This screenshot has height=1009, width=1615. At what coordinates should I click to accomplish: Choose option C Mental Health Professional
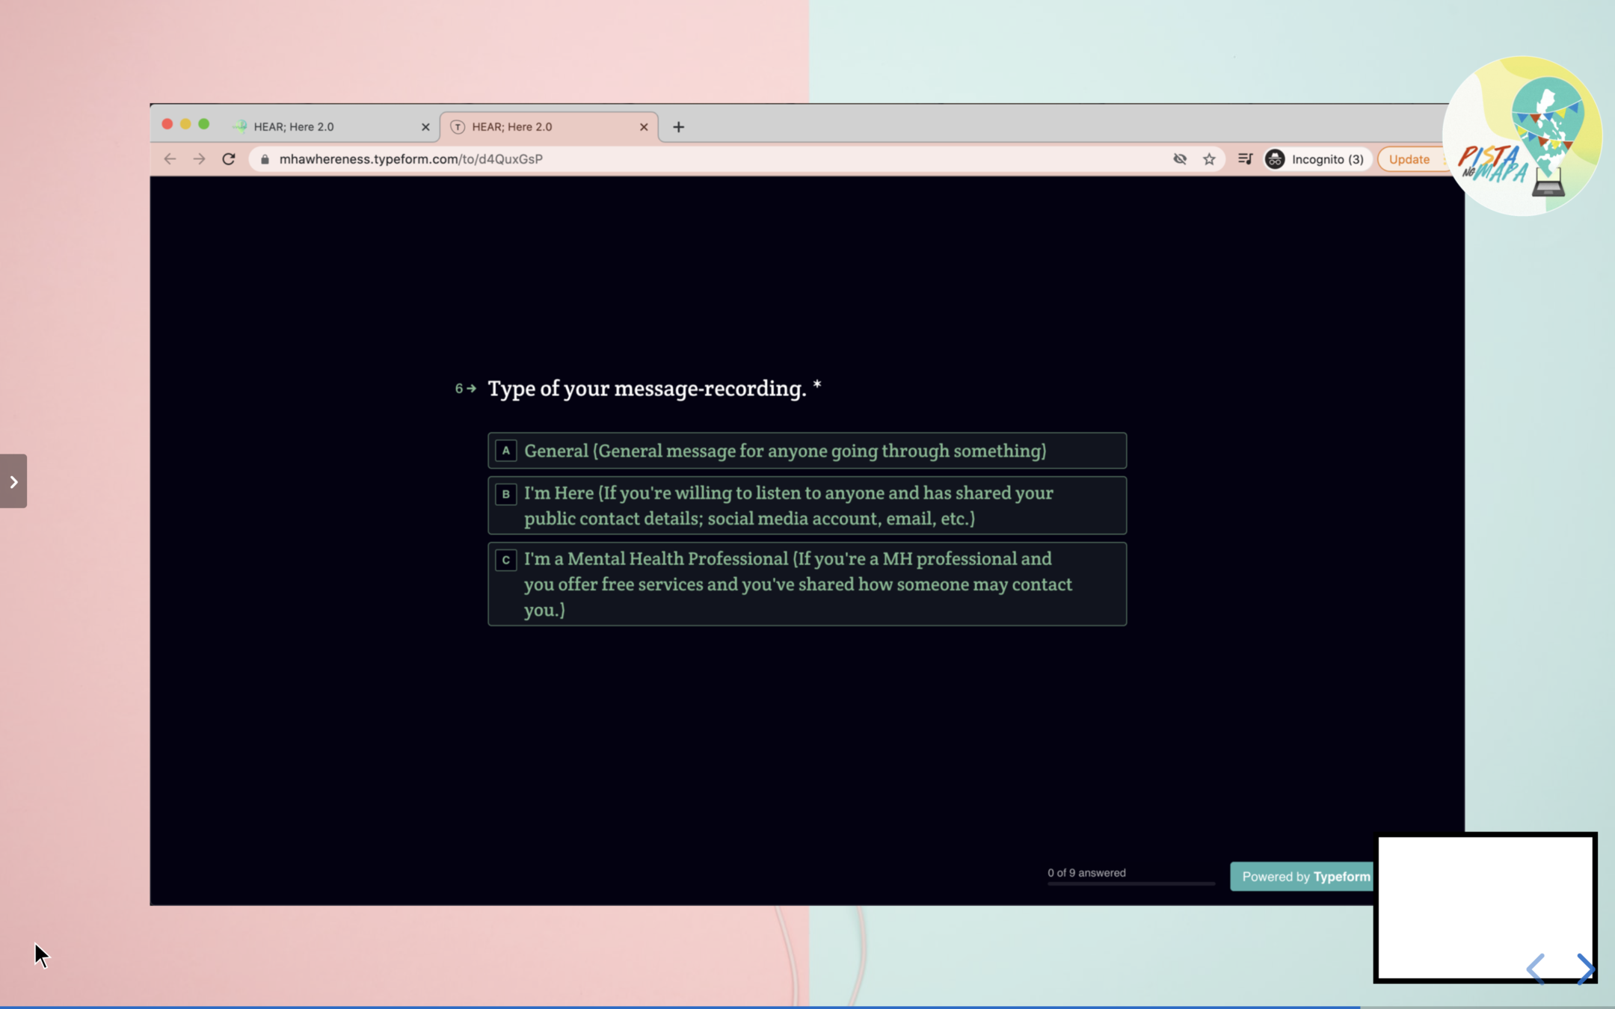(807, 584)
